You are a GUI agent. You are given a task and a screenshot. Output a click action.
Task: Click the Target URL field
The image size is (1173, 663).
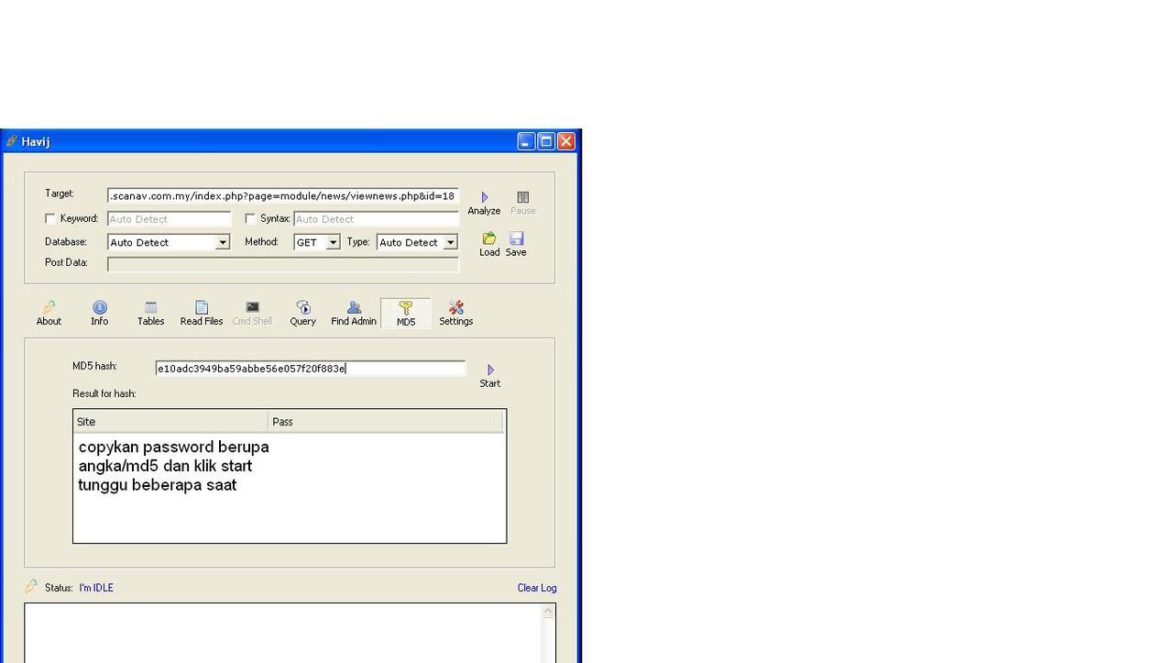(283, 196)
